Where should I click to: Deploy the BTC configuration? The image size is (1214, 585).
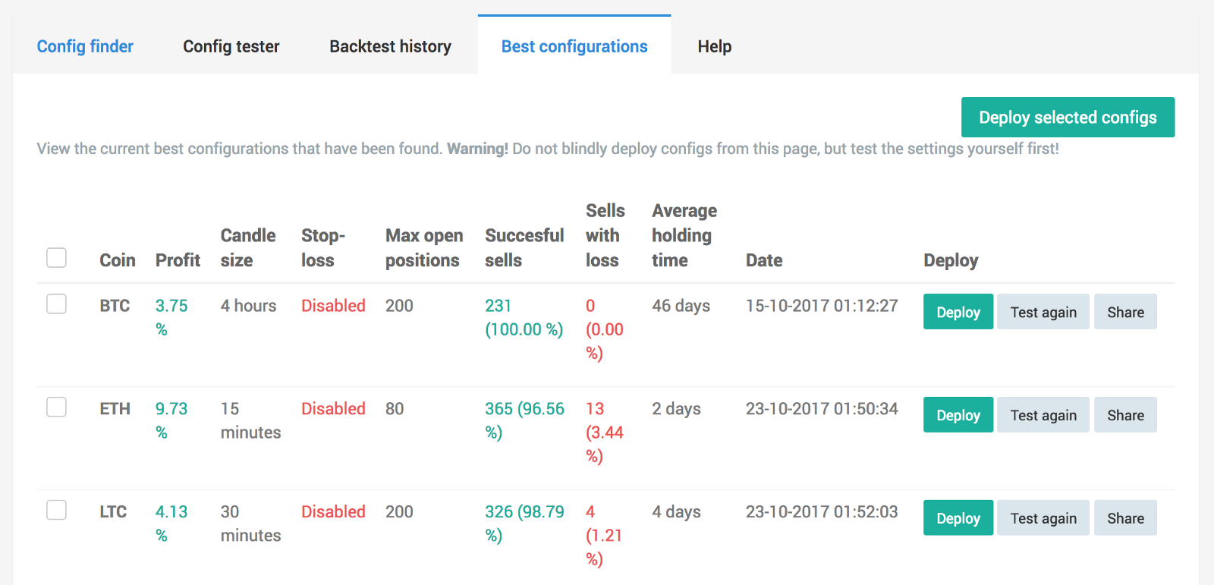coord(958,312)
